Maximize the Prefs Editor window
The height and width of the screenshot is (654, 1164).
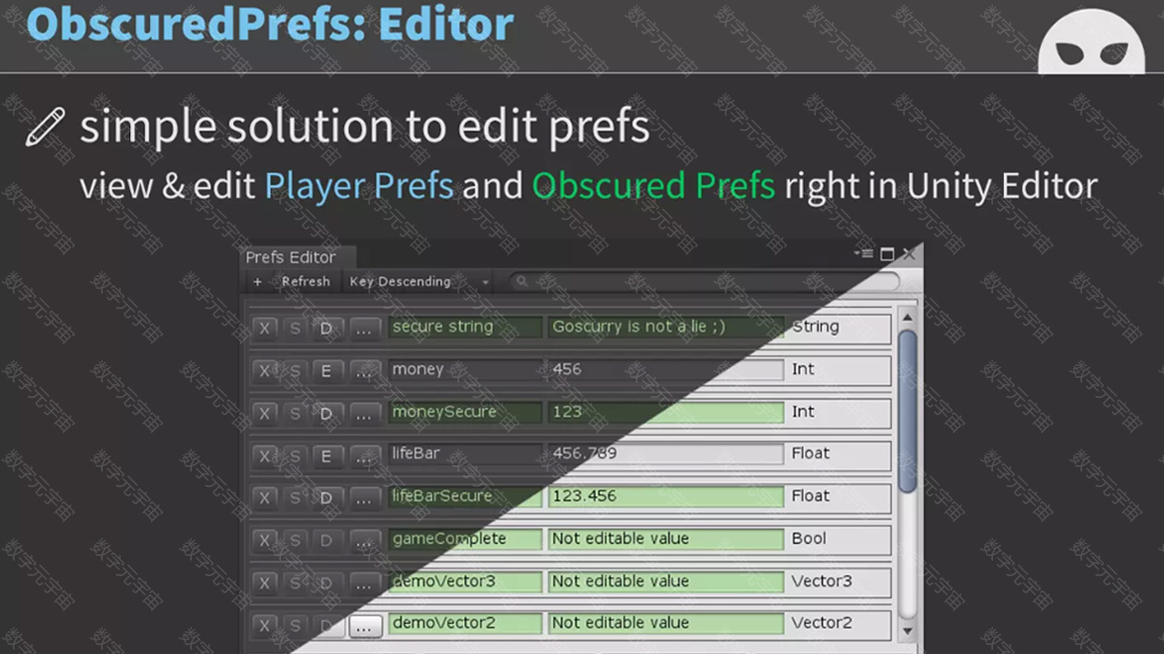[x=888, y=254]
